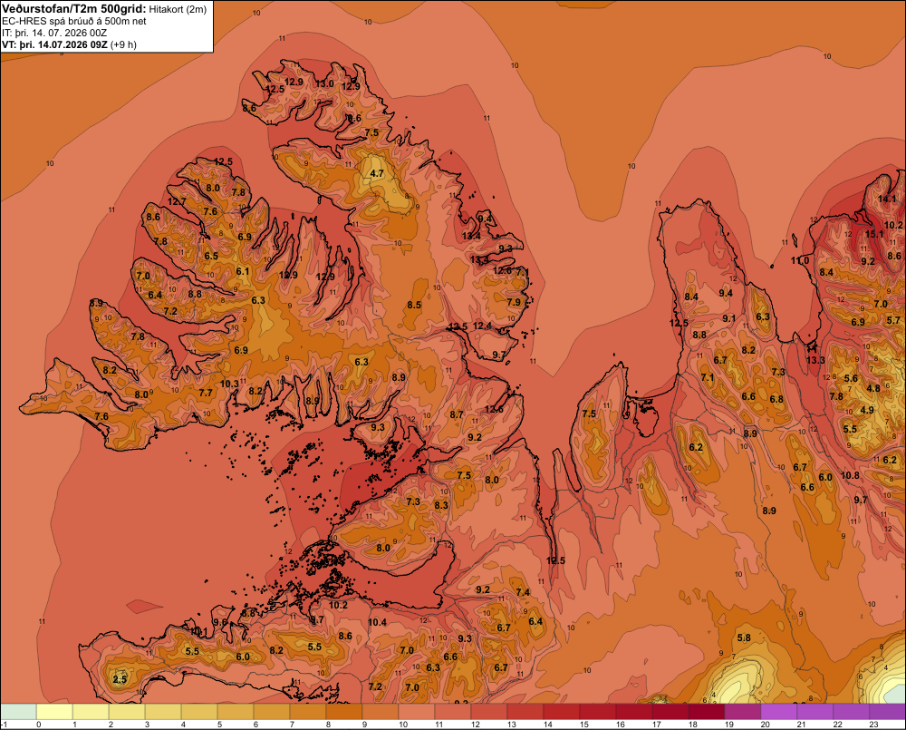Click the 12.4 temperature value
The width and height of the screenshot is (906, 730).
[x=483, y=326]
